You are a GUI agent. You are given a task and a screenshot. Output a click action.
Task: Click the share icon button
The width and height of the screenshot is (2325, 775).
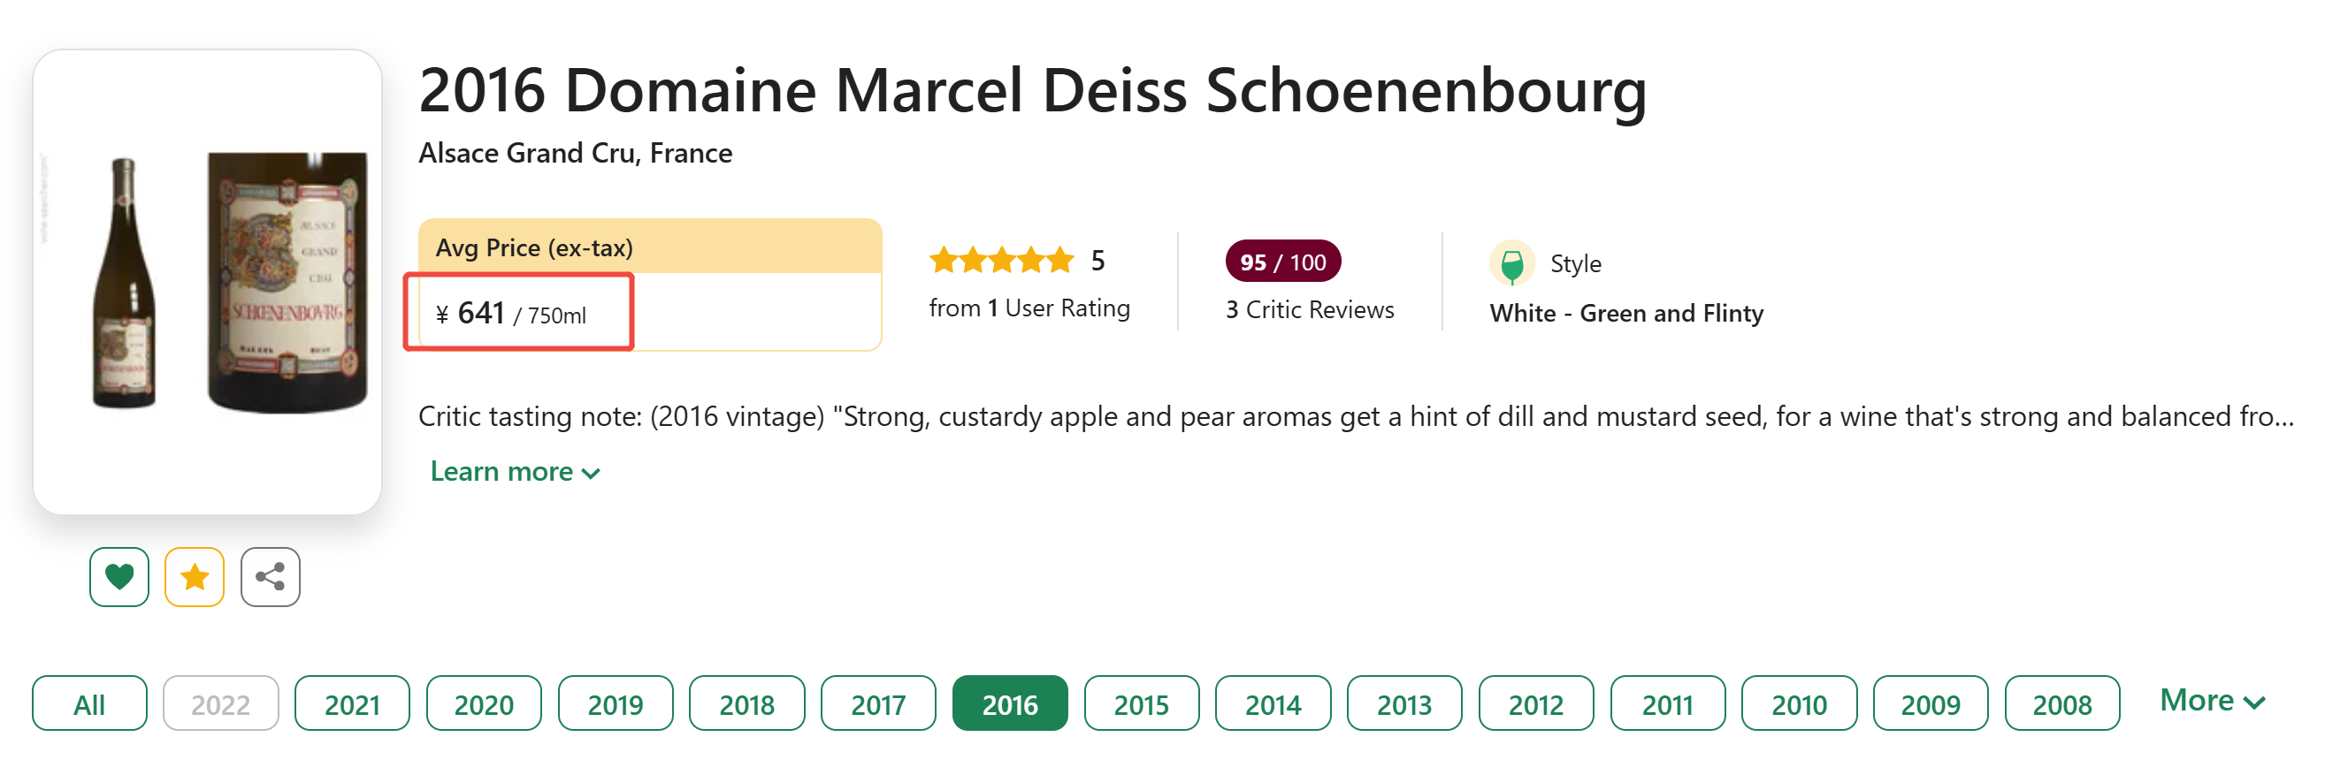(270, 576)
